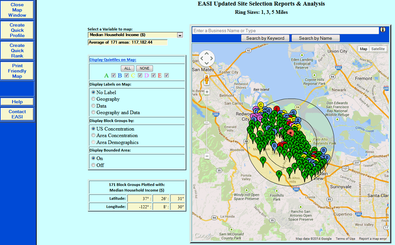The image size is (395, 245).
Task: Select Geography and Data label option
Action: [x=93, y=112]
